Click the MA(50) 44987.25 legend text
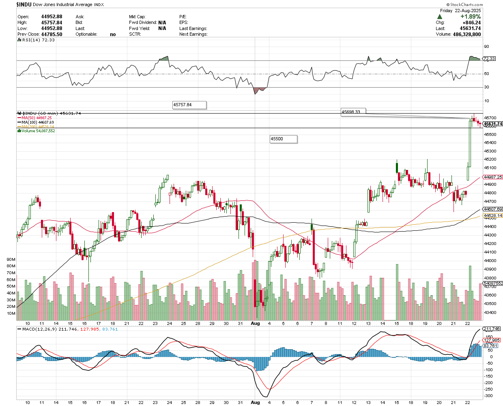Viewport: 503px width, 406px height. (37, 118)
